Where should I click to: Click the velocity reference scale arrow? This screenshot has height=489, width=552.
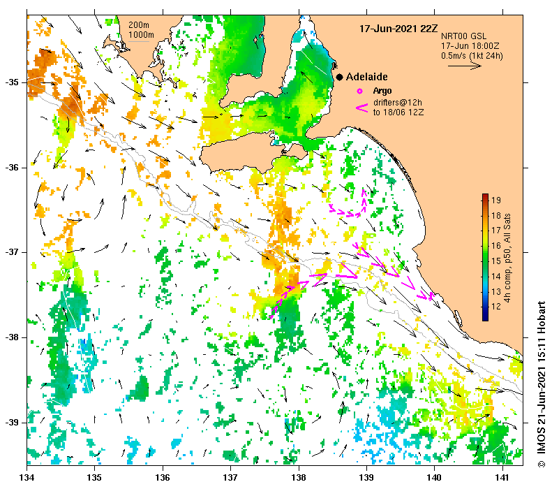pyautogui.click(x=464, y=66)
